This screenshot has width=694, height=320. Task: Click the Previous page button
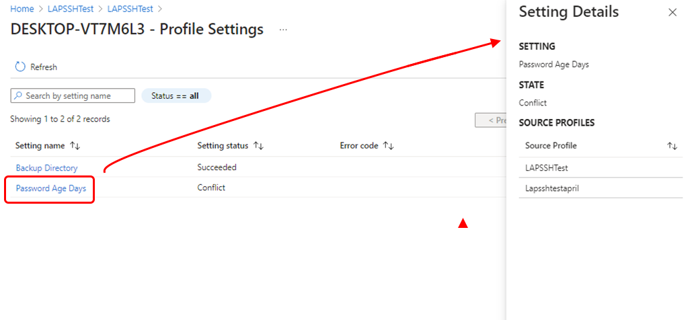(491, 120)
